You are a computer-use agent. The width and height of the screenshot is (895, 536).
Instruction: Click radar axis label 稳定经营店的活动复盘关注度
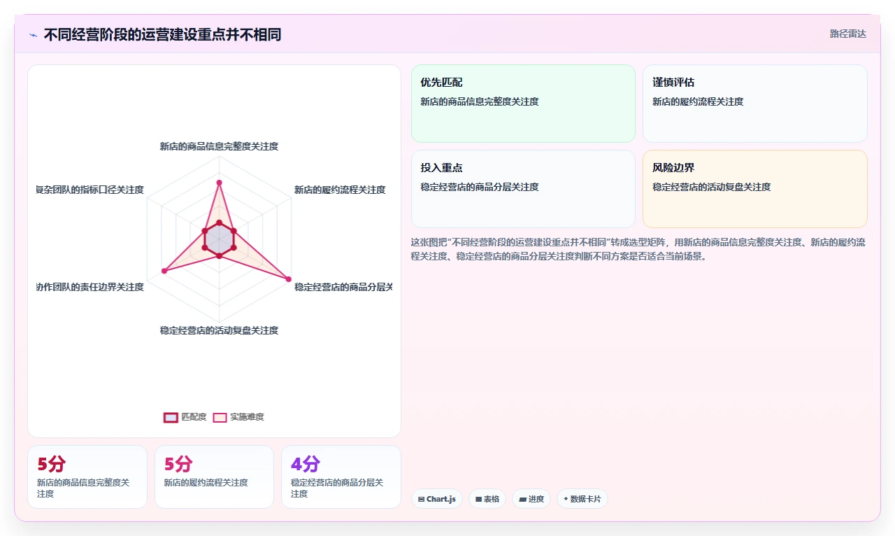[219, 330]
